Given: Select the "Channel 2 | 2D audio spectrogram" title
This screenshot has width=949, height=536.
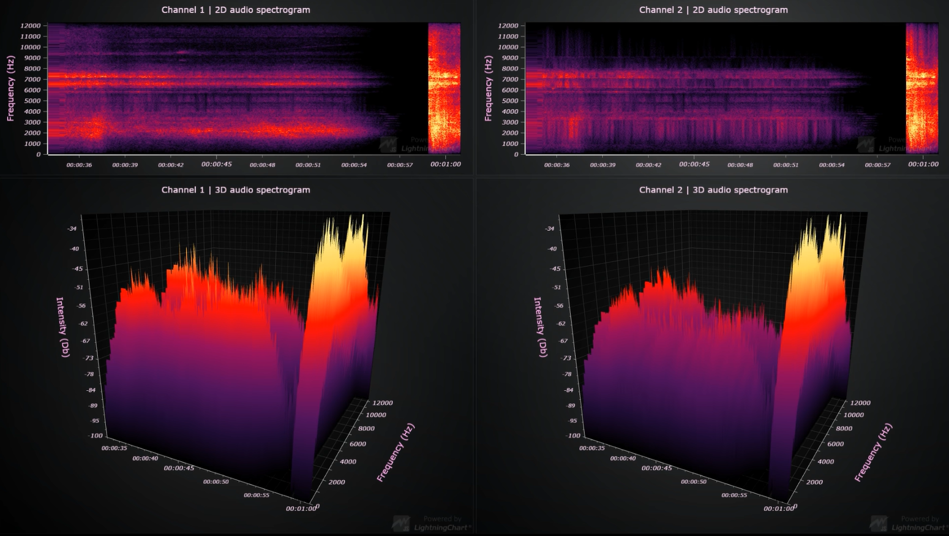Looking at the screenshot, I should pyautogui.click(x=713, y=10).
